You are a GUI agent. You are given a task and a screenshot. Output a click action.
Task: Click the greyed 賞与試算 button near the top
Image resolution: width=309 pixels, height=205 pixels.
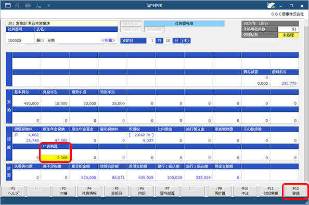point(154,29)
